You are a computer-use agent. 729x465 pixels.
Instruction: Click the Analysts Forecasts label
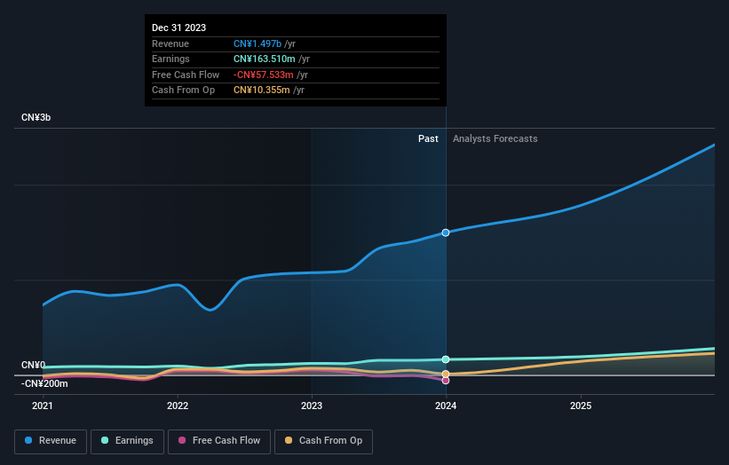pyautogui.click(x=495, y=139)
